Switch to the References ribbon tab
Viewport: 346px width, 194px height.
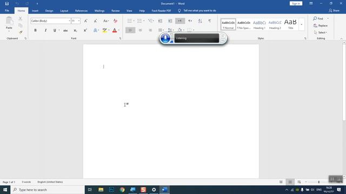point(81,11)
